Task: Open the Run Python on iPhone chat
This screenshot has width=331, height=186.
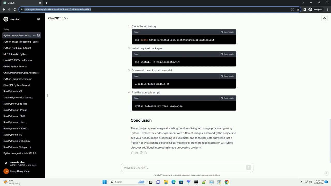Action: pyautogui.click(x=22, y=110)
